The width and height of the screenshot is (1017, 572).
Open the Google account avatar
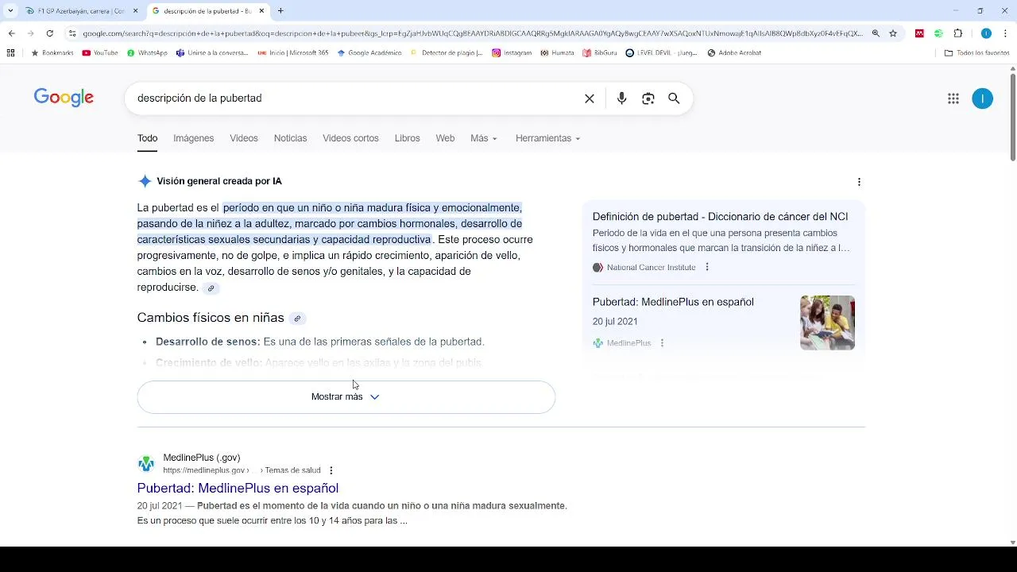pyautogui.click(x=983, y=99)
